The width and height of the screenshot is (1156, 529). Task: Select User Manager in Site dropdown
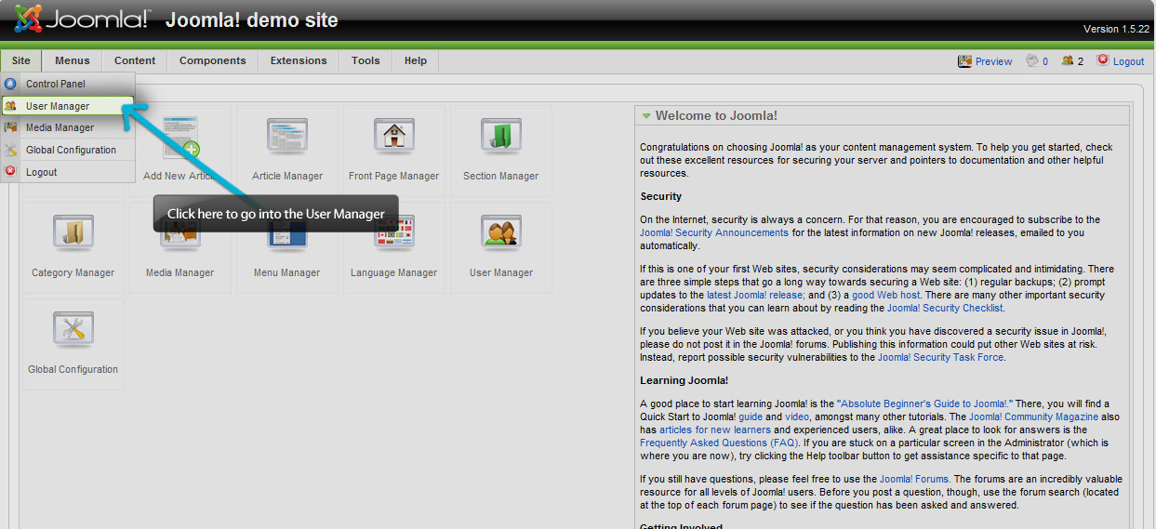(68, 106)
